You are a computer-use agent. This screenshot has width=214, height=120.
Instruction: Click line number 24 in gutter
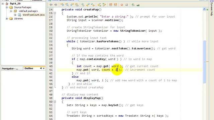pyautogui.click(x=51, y=10)
